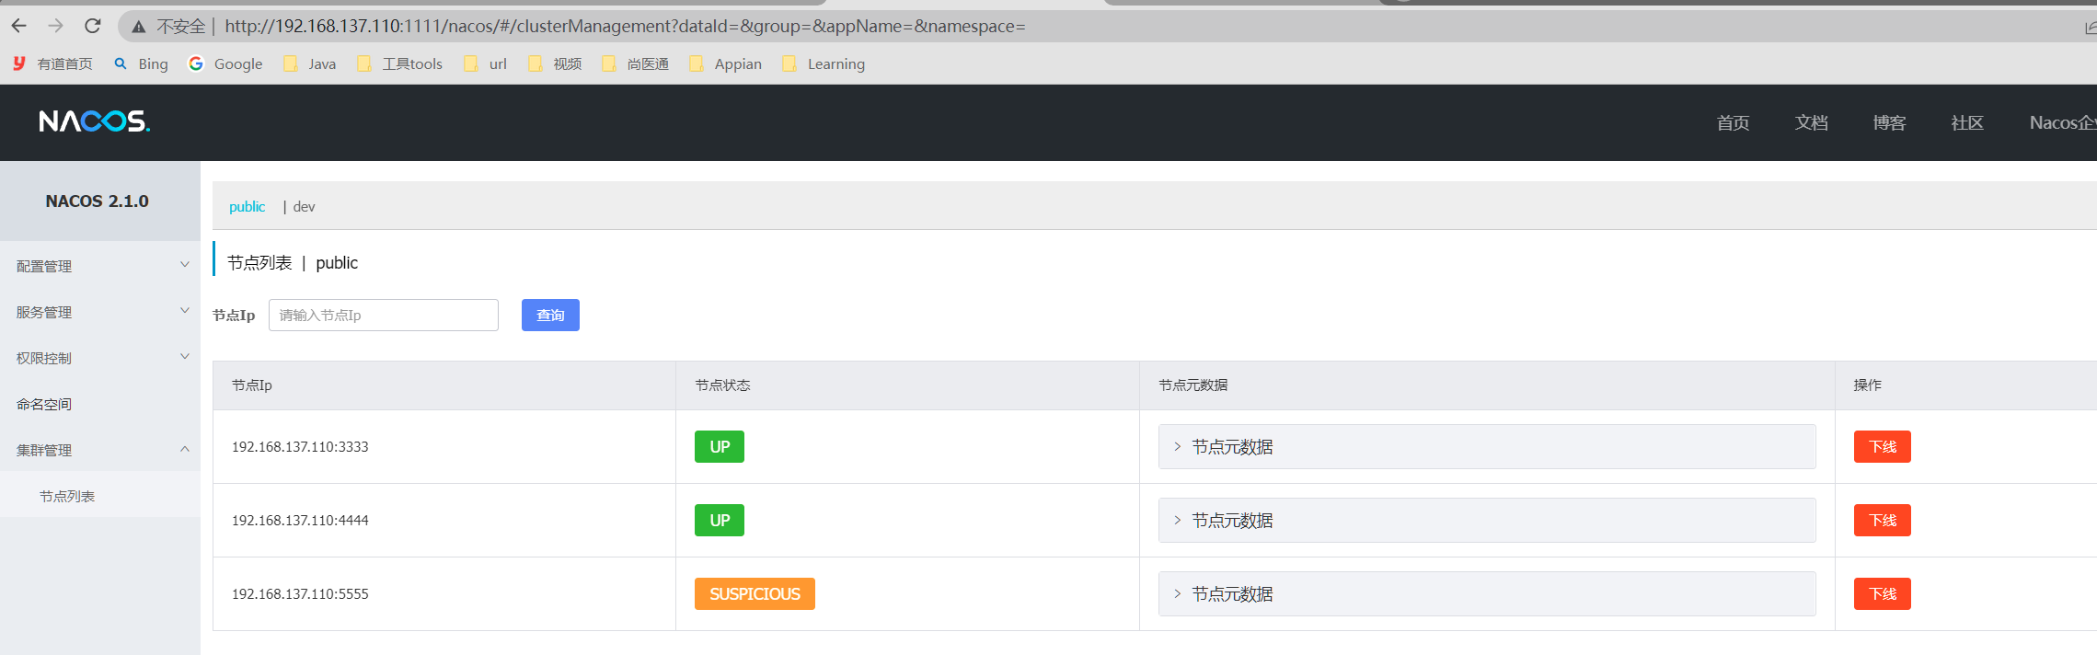Image resolution: width=2097 pixels, height=655 pixels.
Task: Expand the 权限控制 sidebar menu
Action: point(100,358)
